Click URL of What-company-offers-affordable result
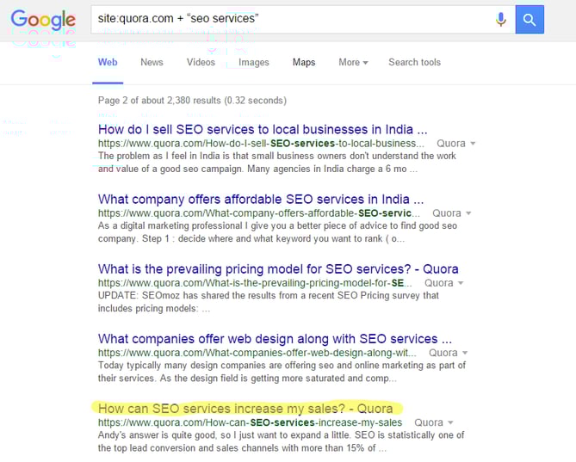The width and height of the screenshot is (576, 462). [x=259, y=213]
